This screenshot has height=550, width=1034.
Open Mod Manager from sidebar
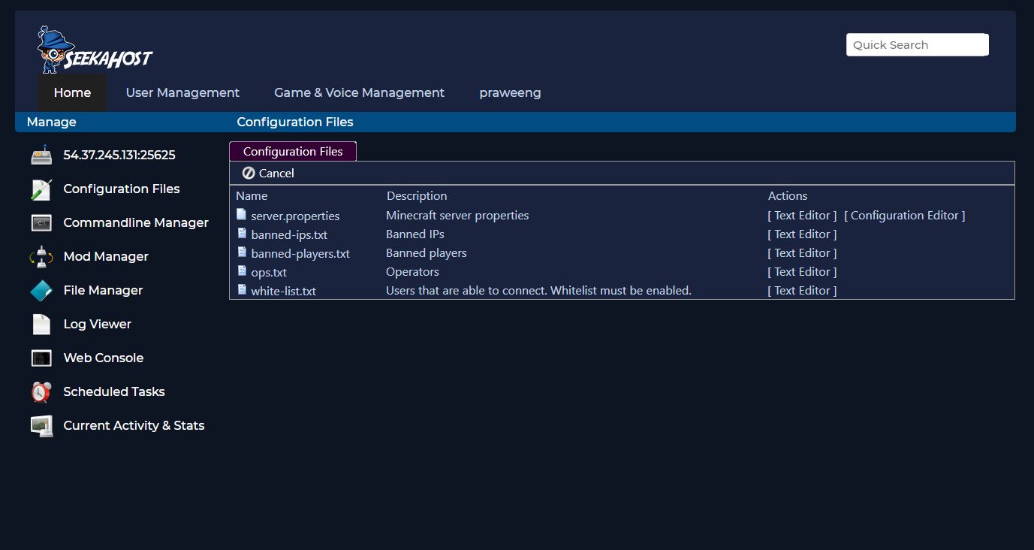coord(106,257)
